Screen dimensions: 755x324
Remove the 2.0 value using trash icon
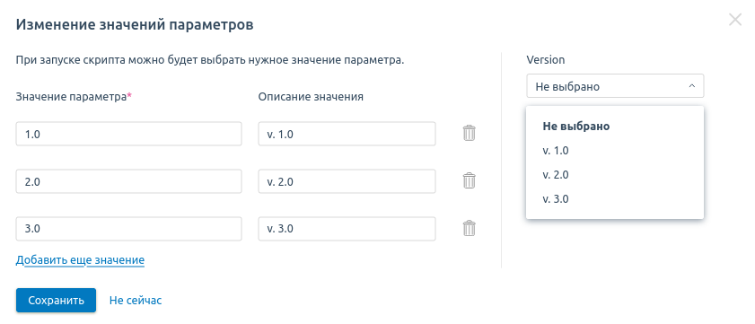pyautogui.click(x=469, y=180)
